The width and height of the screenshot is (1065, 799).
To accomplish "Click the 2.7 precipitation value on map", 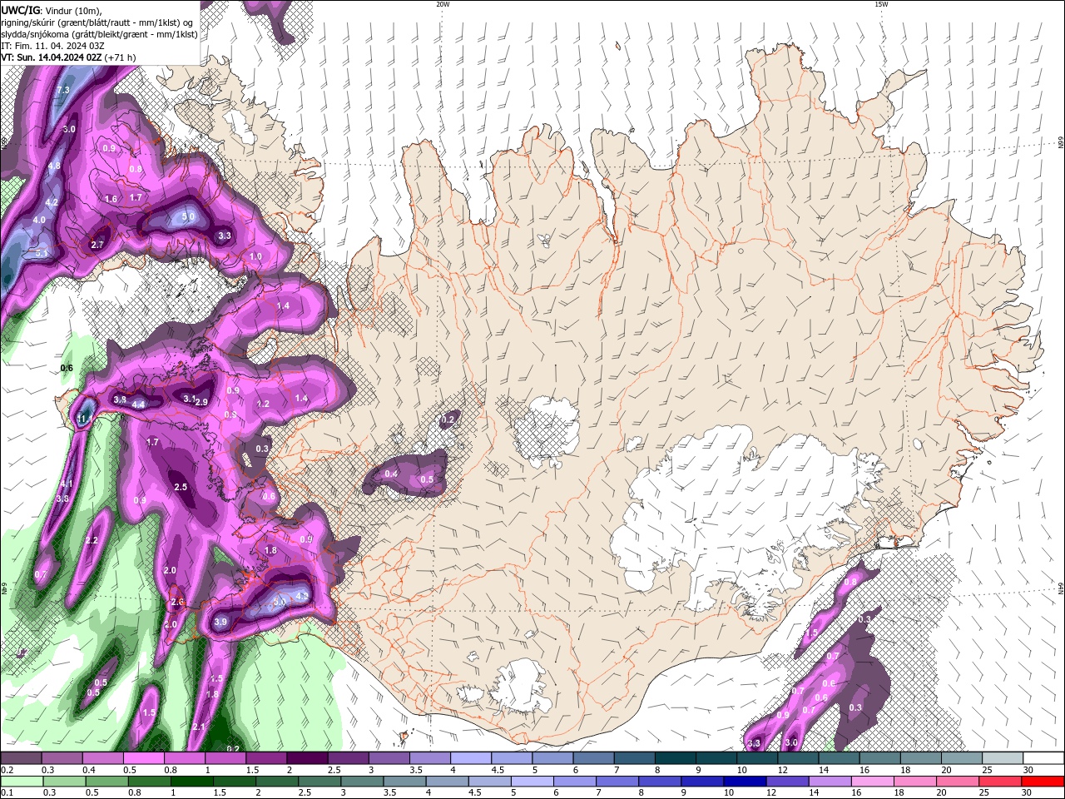I will coord(97,245).
